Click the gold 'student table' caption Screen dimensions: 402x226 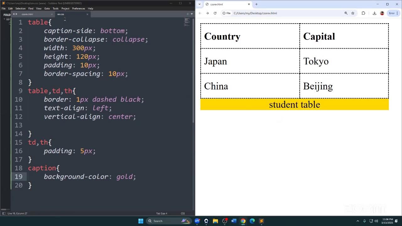(x=295, y=105)
